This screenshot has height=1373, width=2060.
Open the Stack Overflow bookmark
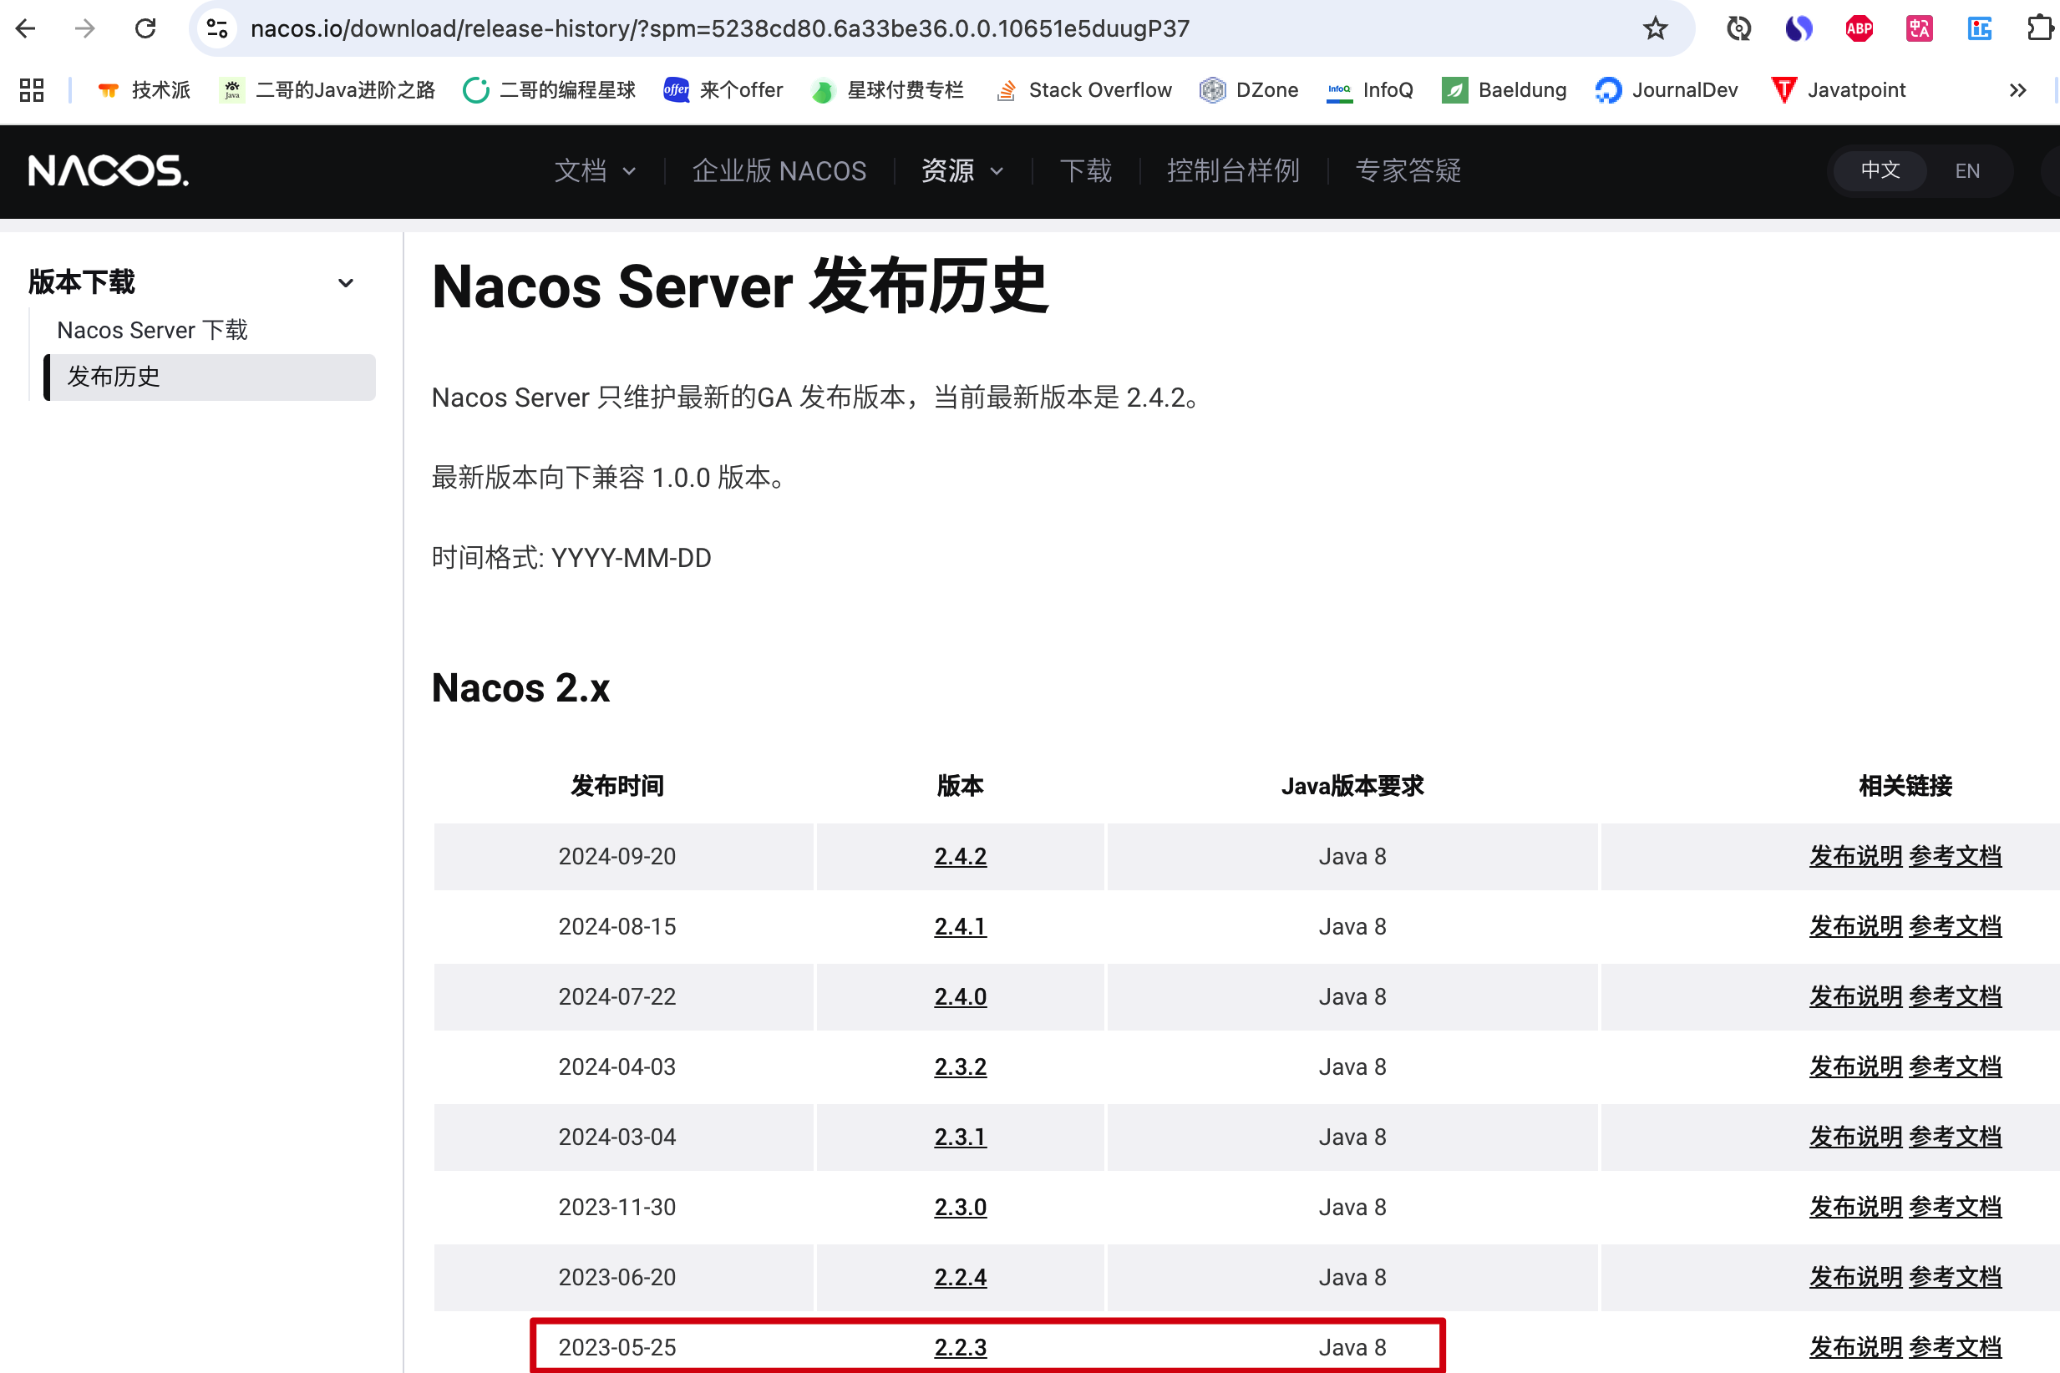(x=1083, y=90)
